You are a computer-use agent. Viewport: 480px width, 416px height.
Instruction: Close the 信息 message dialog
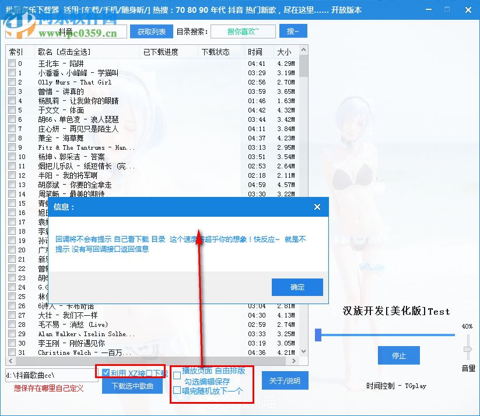pyautogui.click(x=317, y=207)
